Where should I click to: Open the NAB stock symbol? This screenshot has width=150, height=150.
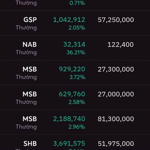click(x=29, y=44)
